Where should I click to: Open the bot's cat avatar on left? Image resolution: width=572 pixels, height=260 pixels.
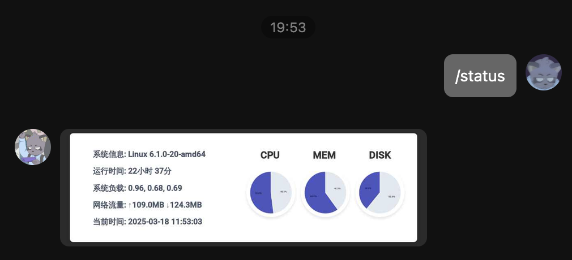(33, 147)
